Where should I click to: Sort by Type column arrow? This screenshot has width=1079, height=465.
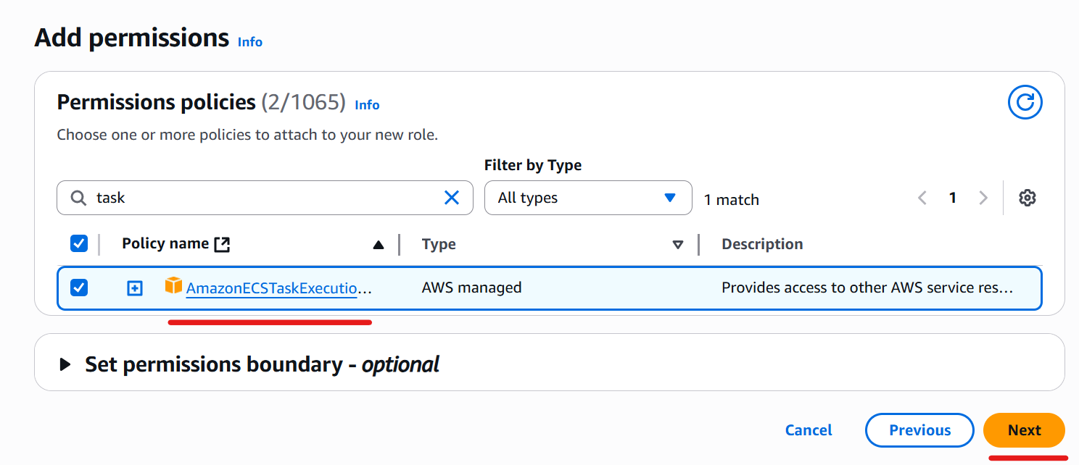coord(678,245)
